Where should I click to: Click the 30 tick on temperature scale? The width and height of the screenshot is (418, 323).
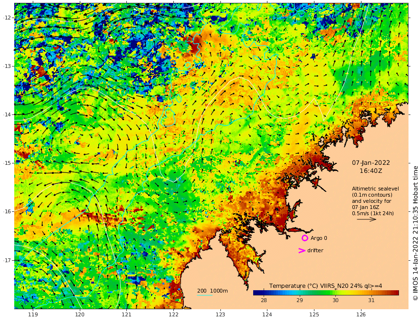tap(335, 300)
